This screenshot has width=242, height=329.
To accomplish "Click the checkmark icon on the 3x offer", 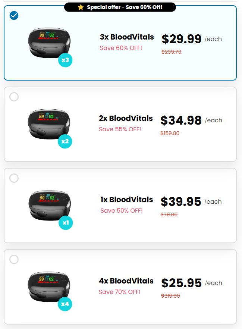I will (x=14, y=16).
